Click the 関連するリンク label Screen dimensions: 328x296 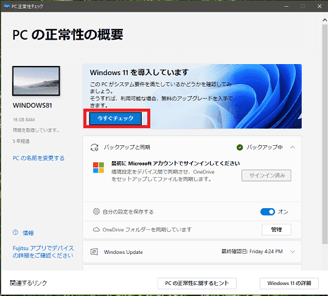(x=29, y=283)
